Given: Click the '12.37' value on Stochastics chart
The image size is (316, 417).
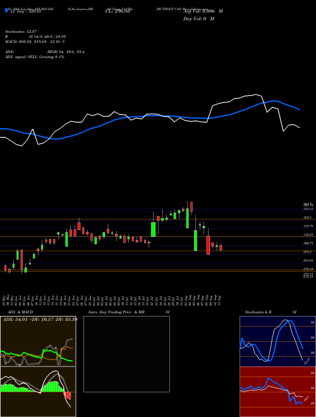Looking at the screenshot, I should click(x=307, y=361).
